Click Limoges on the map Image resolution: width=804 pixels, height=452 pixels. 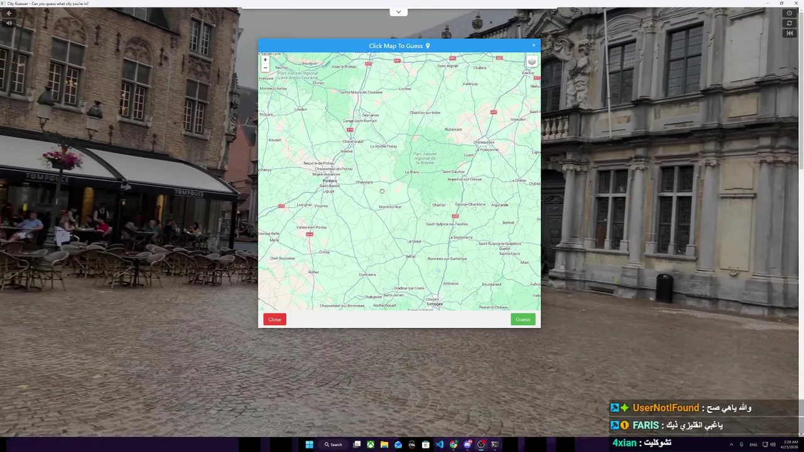click(435, 304)
